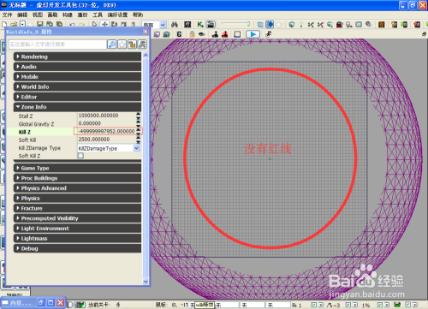428x309 pixels.
Task: Expand the Debug category
Action: pyautogui.click(x=77, y=248)
